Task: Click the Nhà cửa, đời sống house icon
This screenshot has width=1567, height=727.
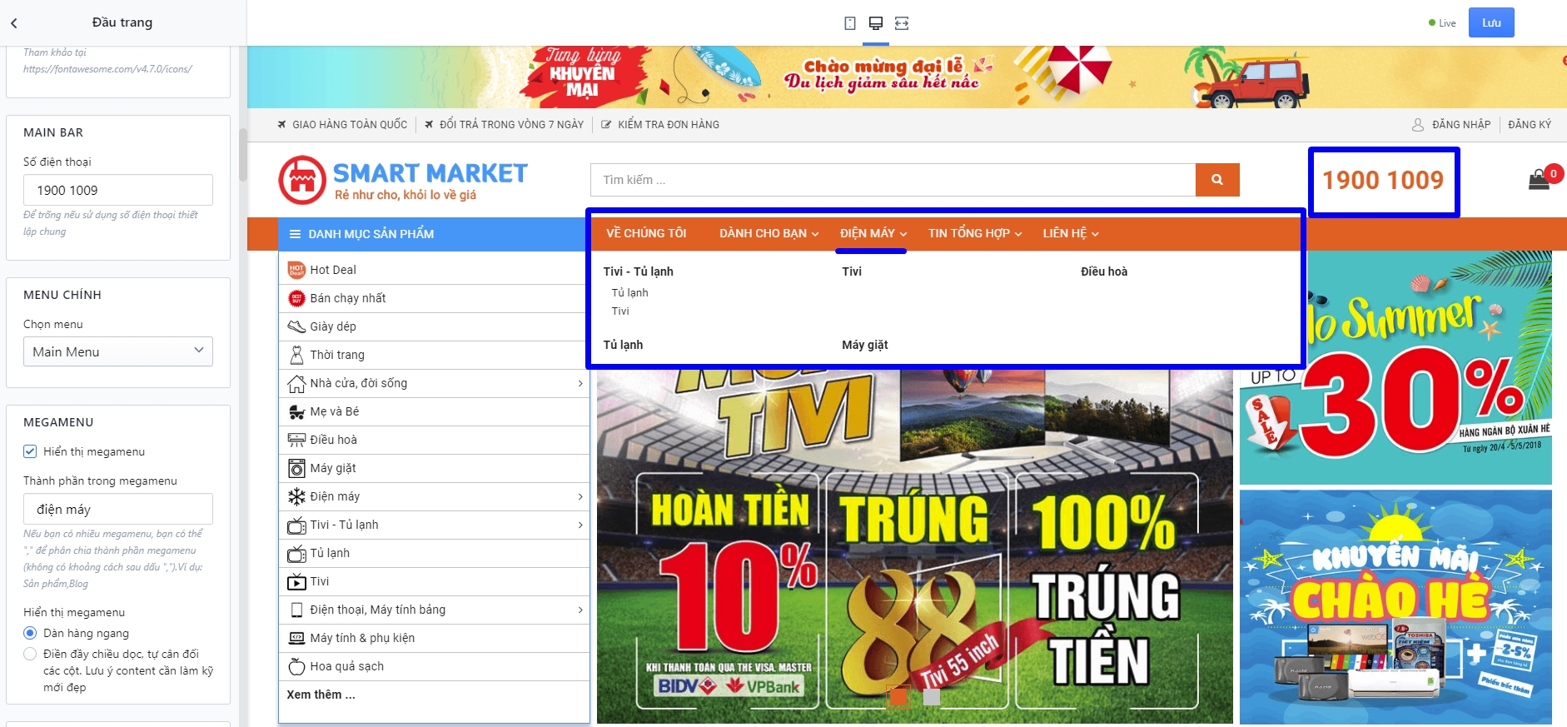Action: pos(296,383)
